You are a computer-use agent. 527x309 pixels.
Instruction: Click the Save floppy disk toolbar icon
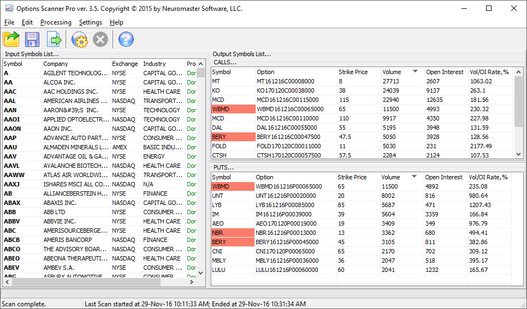coord(32,39)
